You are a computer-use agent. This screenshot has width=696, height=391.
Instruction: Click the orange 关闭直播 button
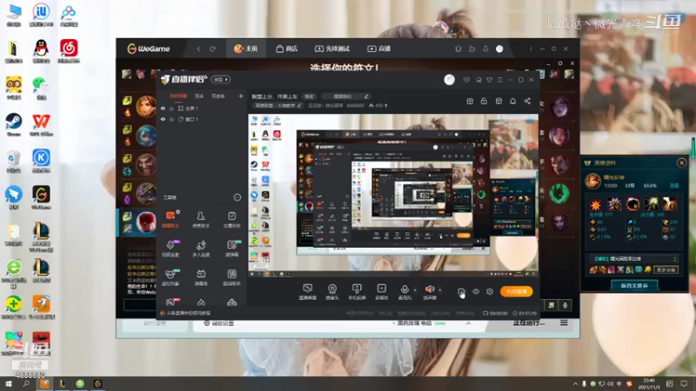pyautogui.click(x=517, y=292)
